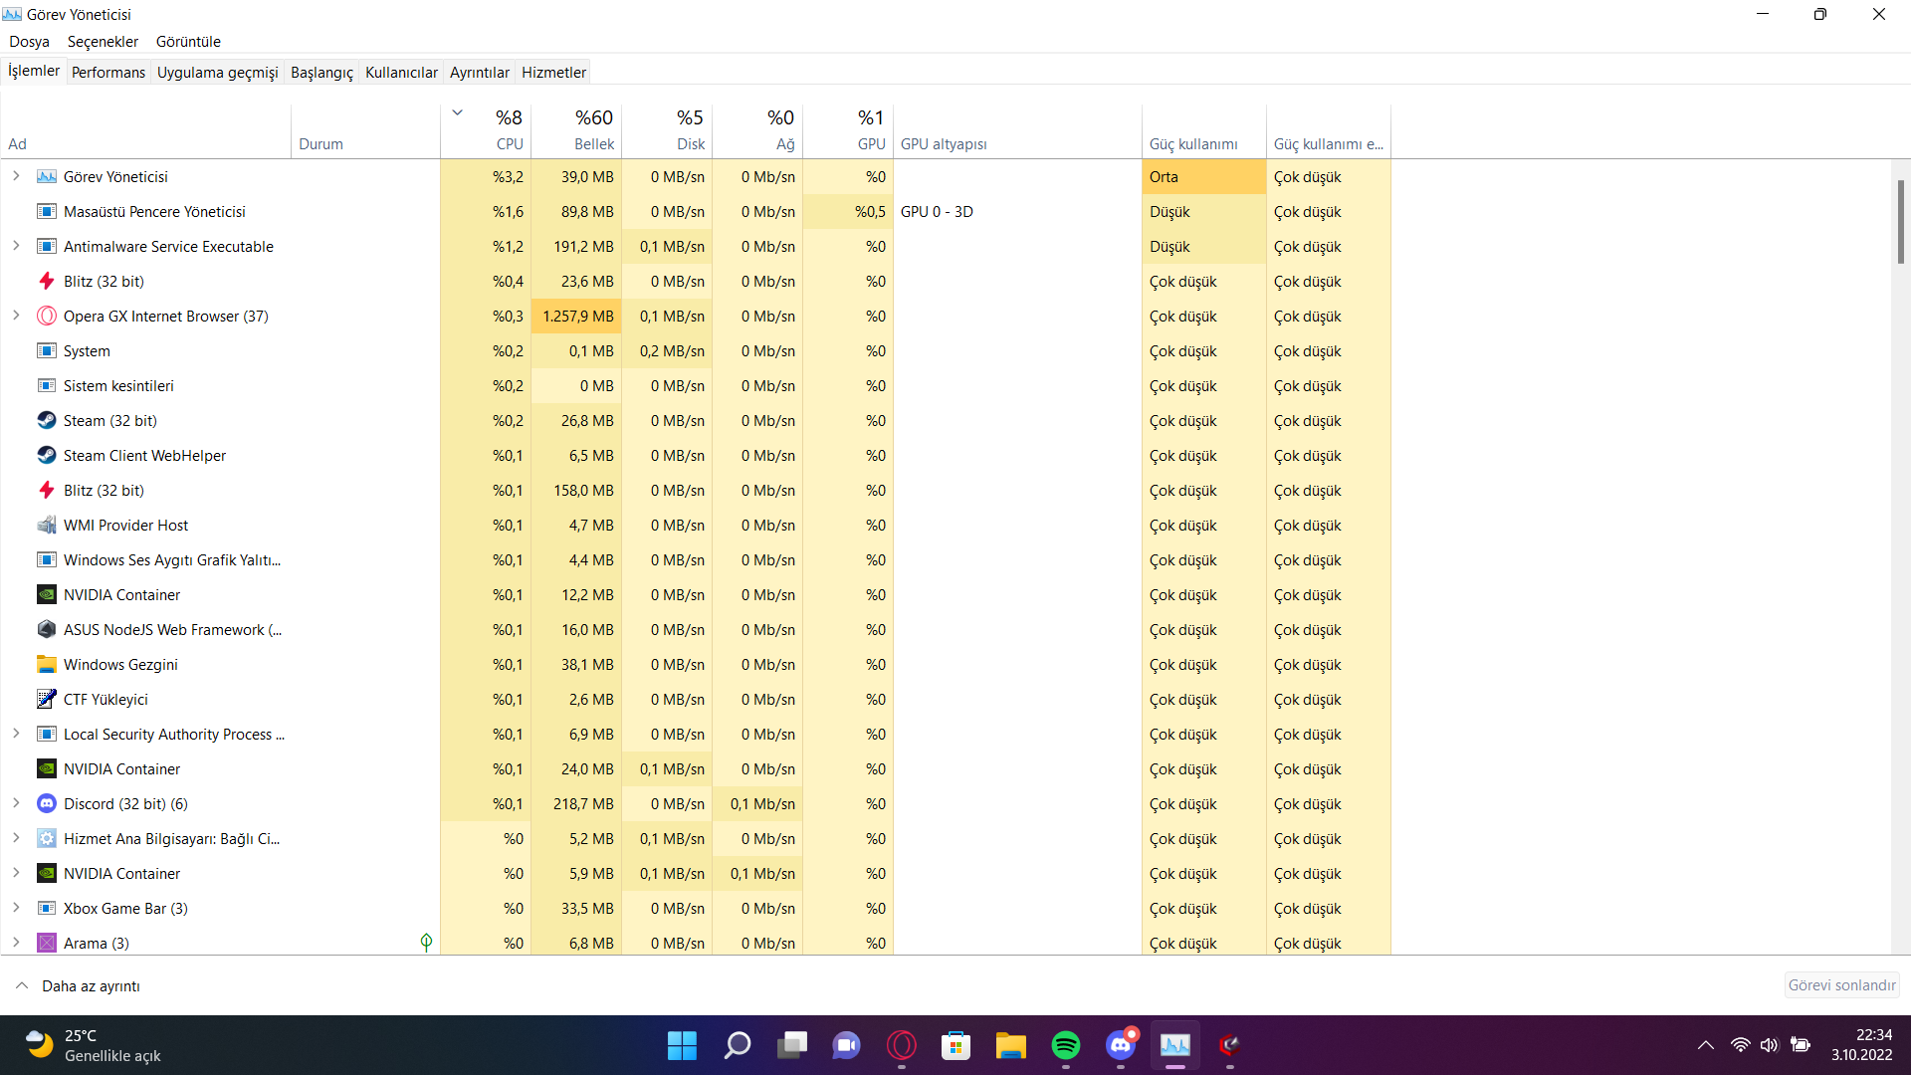Switch to the Performans tab
1911x1075 pixels.
(108, 73)
